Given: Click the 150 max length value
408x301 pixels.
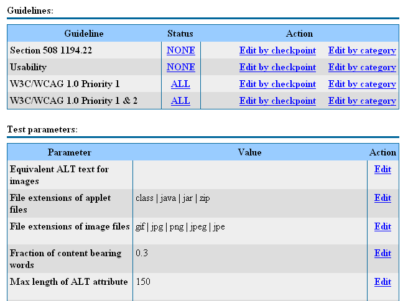Looking at the screenshot, I should 143,282.
